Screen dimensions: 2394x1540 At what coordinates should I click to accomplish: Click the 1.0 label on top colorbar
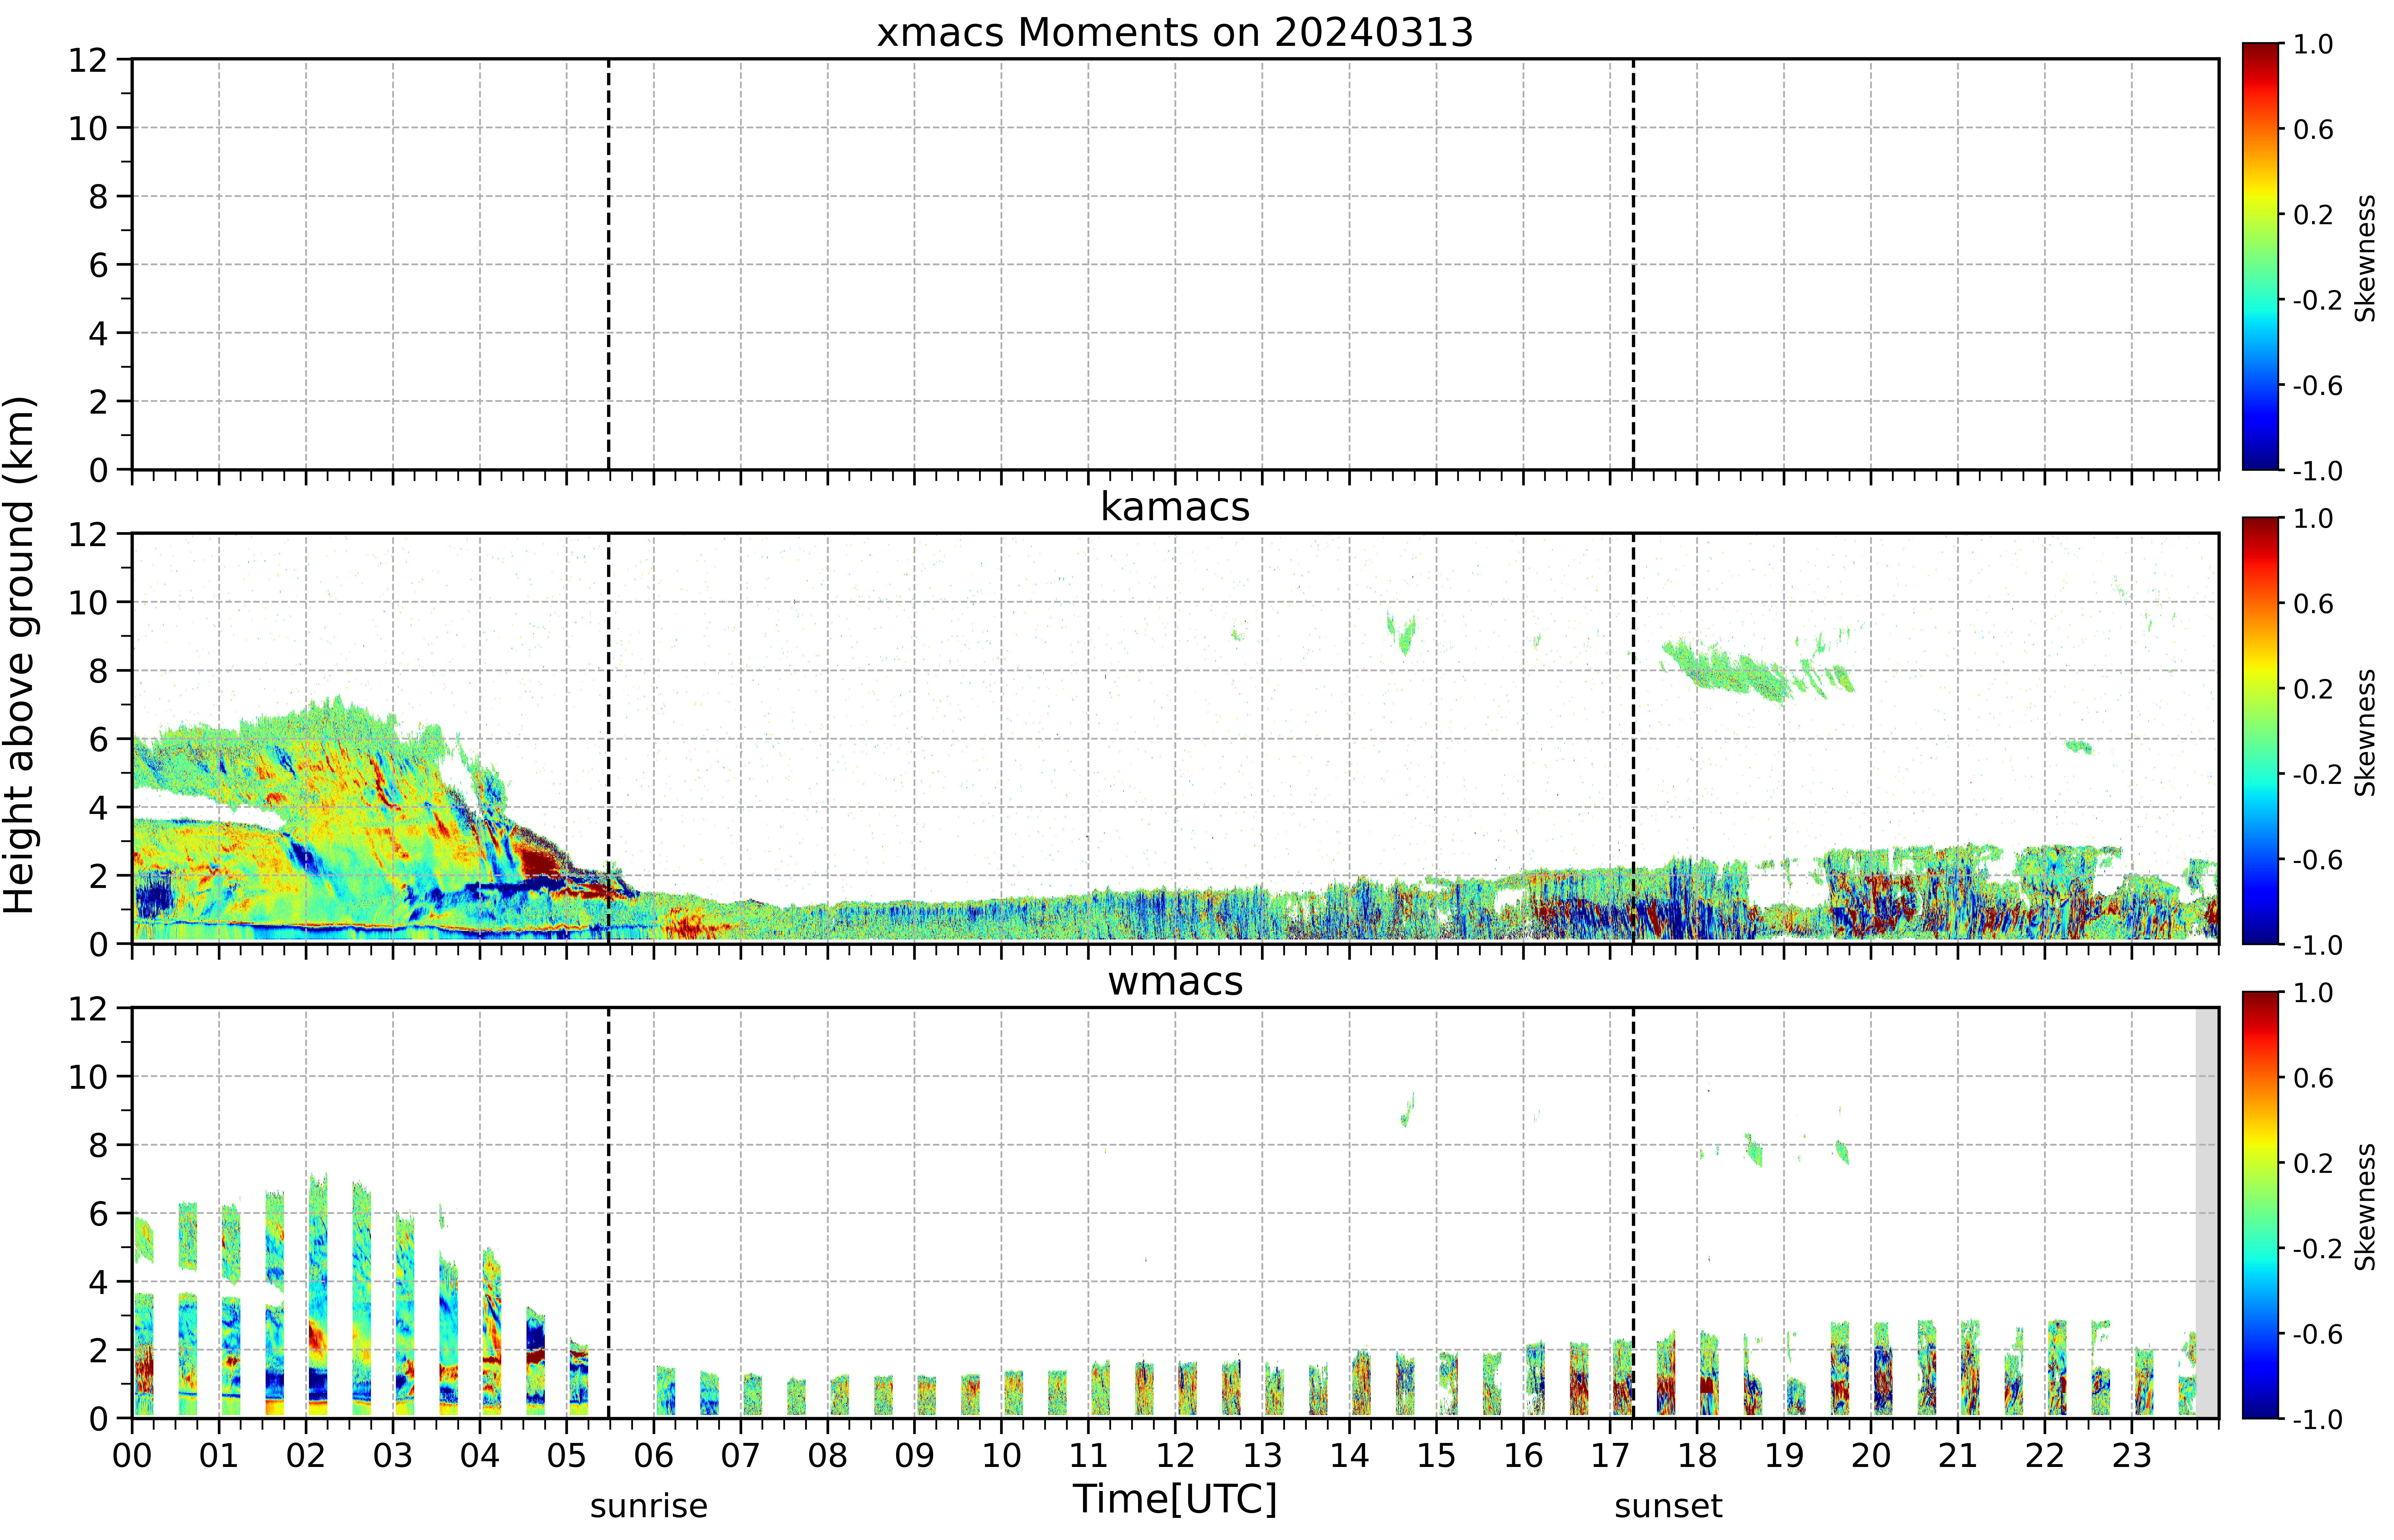[2313, 44]
